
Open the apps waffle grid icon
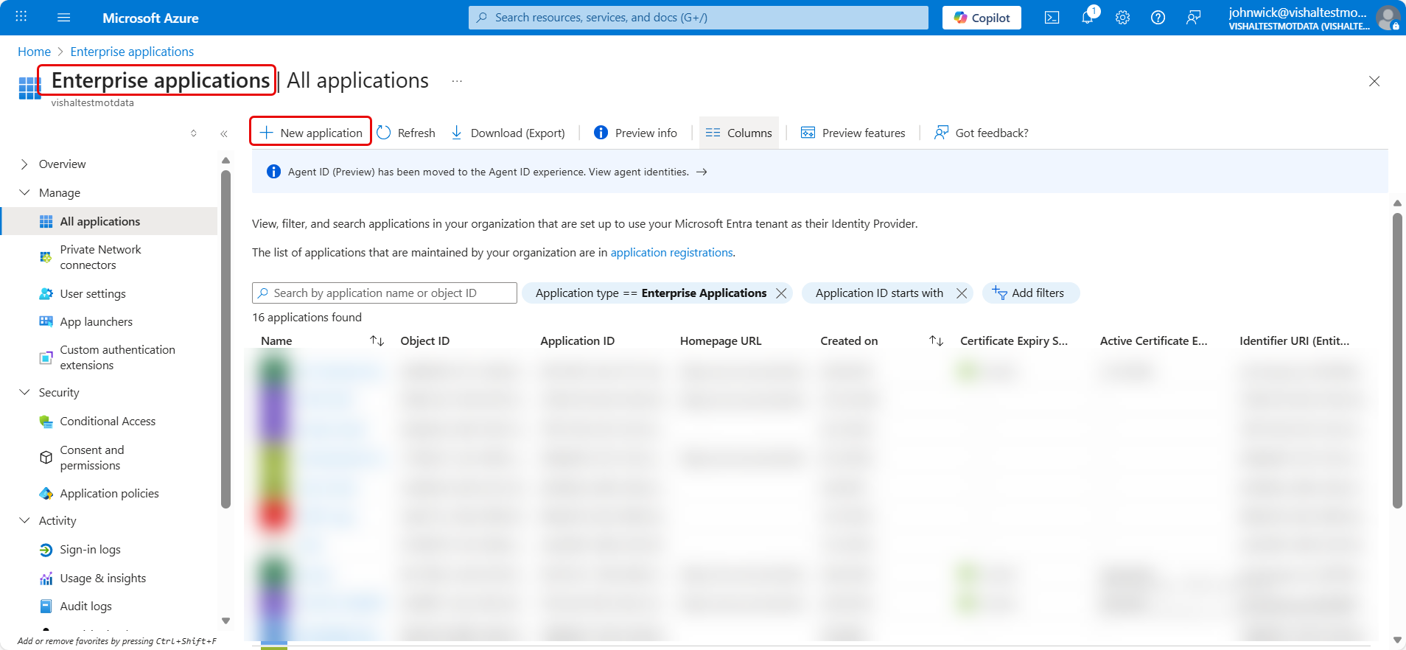21,17
